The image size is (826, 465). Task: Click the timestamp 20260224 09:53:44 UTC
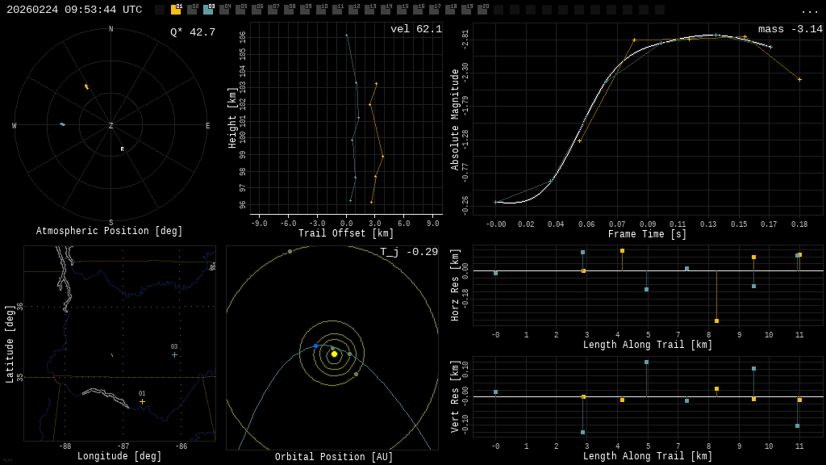74,10
